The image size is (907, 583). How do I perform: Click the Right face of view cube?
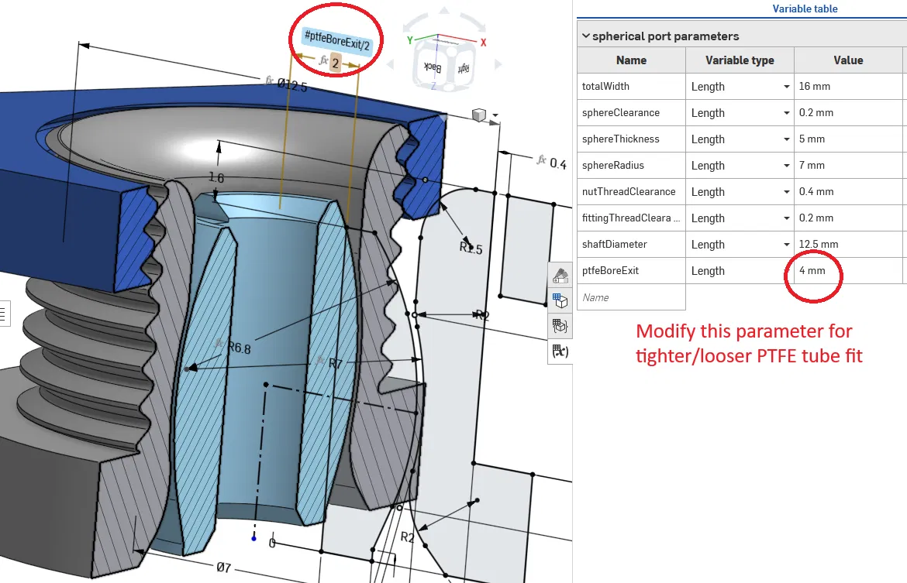pyautogui.click(x=463, y=69)
